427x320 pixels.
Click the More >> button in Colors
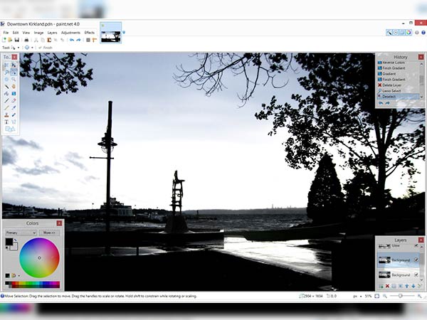(x=49, y=232)
